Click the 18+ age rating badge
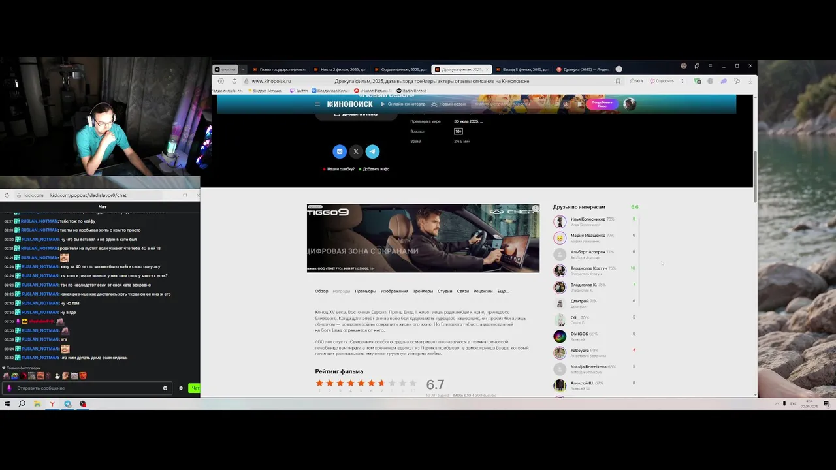This screenshot has width=836, height=470. click(x=458, y=131)
